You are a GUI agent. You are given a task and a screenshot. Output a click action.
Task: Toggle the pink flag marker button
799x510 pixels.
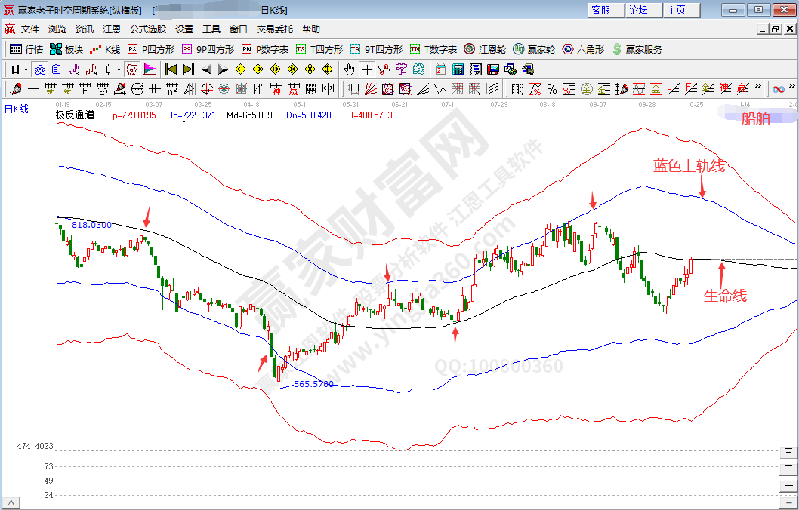click(150, 69)
